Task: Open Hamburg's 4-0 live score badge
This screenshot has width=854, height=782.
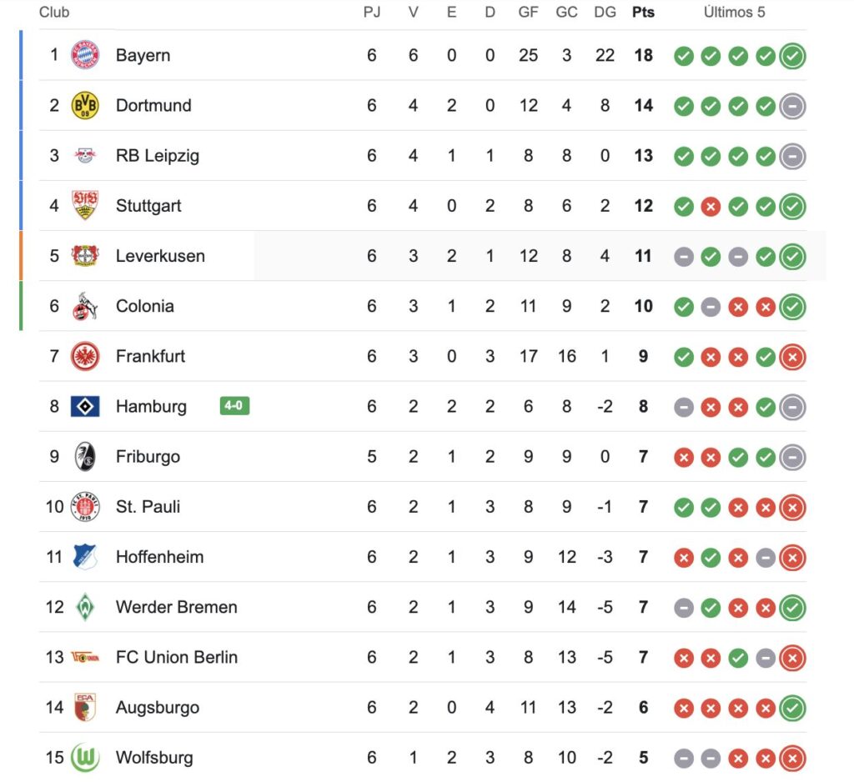Action: [234, 406]
